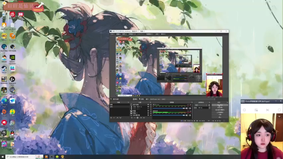Open the Sources dock header menu icon
Viewport: 283px width, 159px height.
[150, 102]
